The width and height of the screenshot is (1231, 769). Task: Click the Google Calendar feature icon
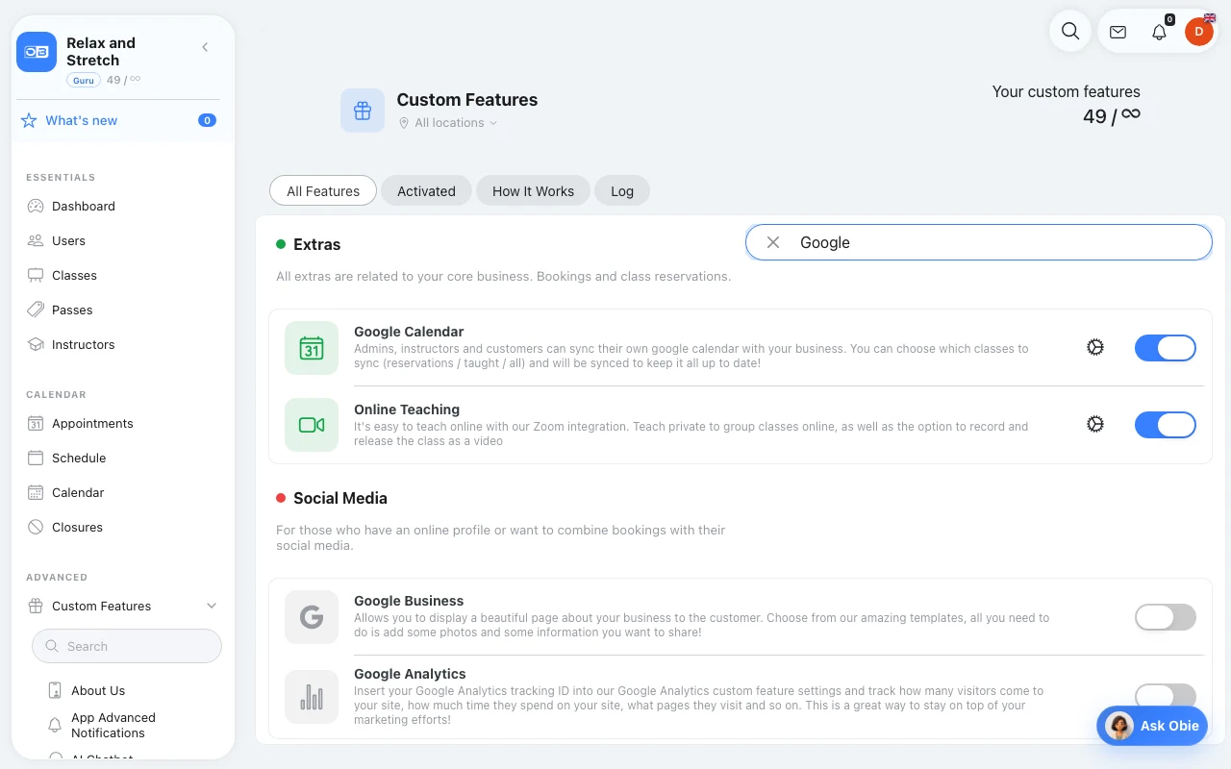coord(312,348)
